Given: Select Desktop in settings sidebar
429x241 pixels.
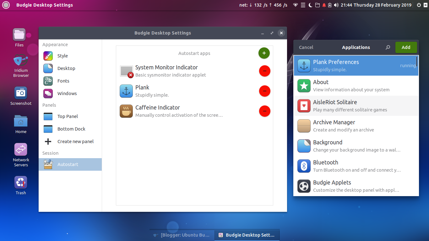Looking at the screenshot, I should coord(70,68).
